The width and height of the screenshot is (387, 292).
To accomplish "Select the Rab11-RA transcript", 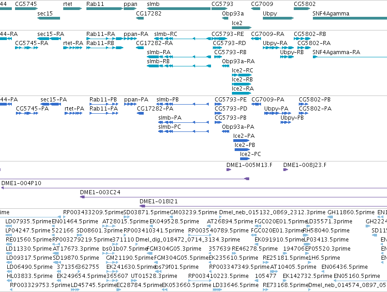I will click(x=105, y=39).
